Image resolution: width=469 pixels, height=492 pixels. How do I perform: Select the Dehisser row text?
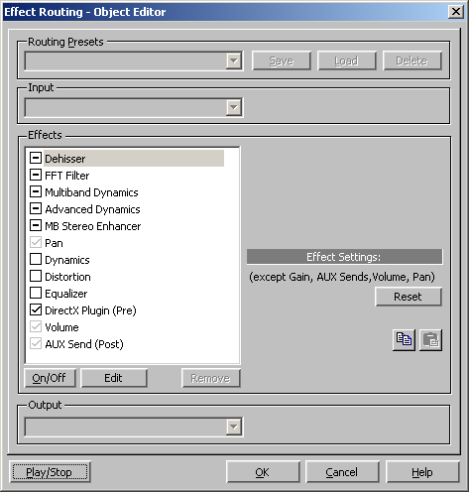click(65, 159)
